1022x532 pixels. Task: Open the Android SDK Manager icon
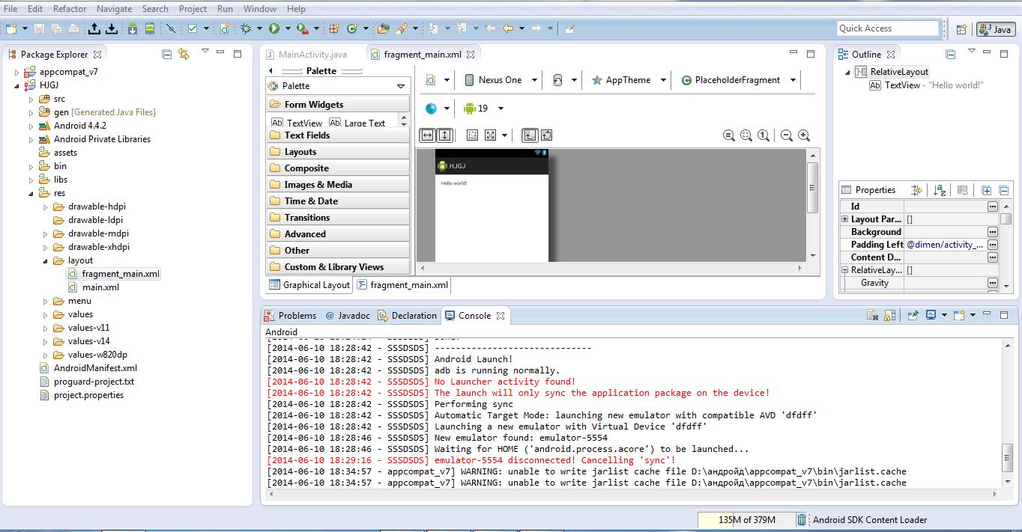click(x=132, y=28)
